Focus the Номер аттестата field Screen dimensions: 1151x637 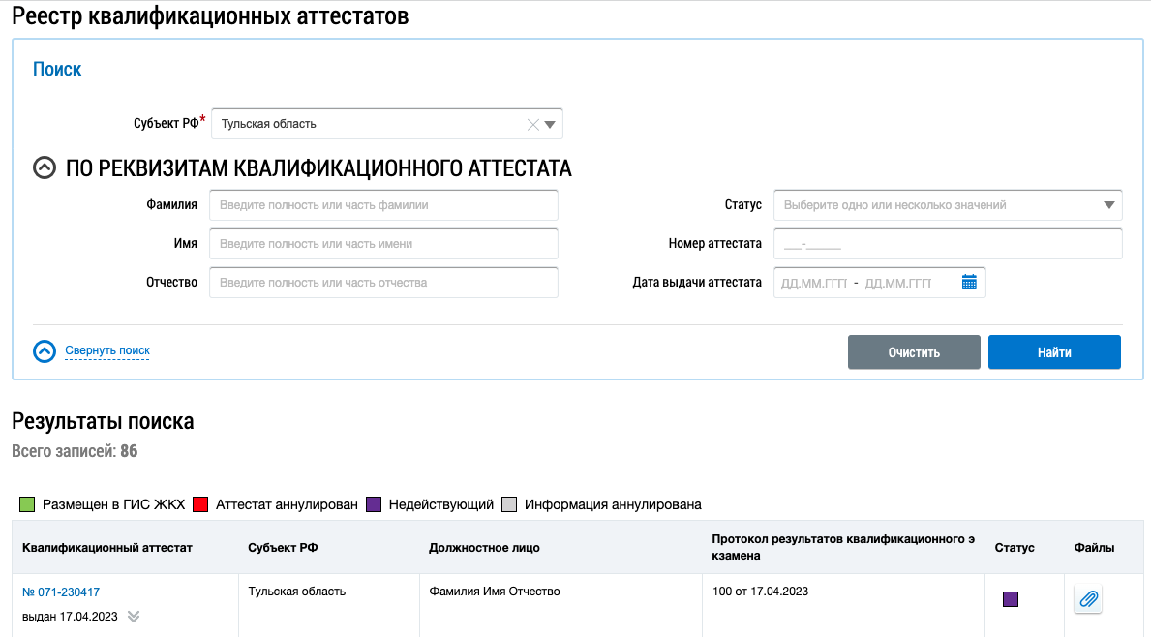[x=948, y=244]
